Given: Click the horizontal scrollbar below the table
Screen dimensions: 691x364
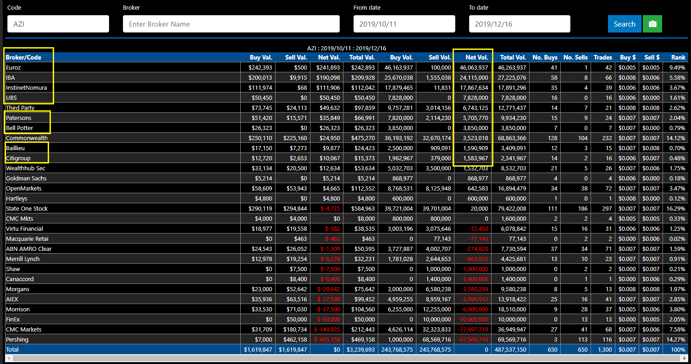Looking at the screenshot, I should (x=345, y=358).
